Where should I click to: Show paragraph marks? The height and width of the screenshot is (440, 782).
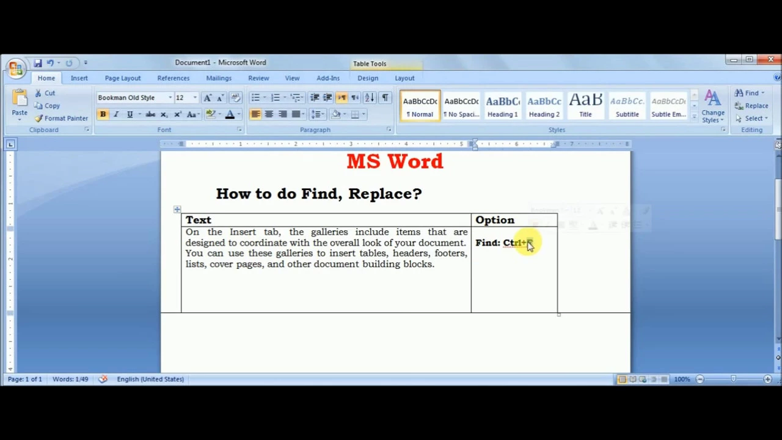(x=385, y=98)
